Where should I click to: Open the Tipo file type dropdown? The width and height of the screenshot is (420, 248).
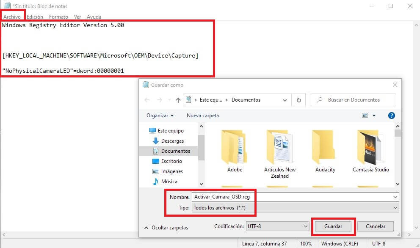coord(295,207)
